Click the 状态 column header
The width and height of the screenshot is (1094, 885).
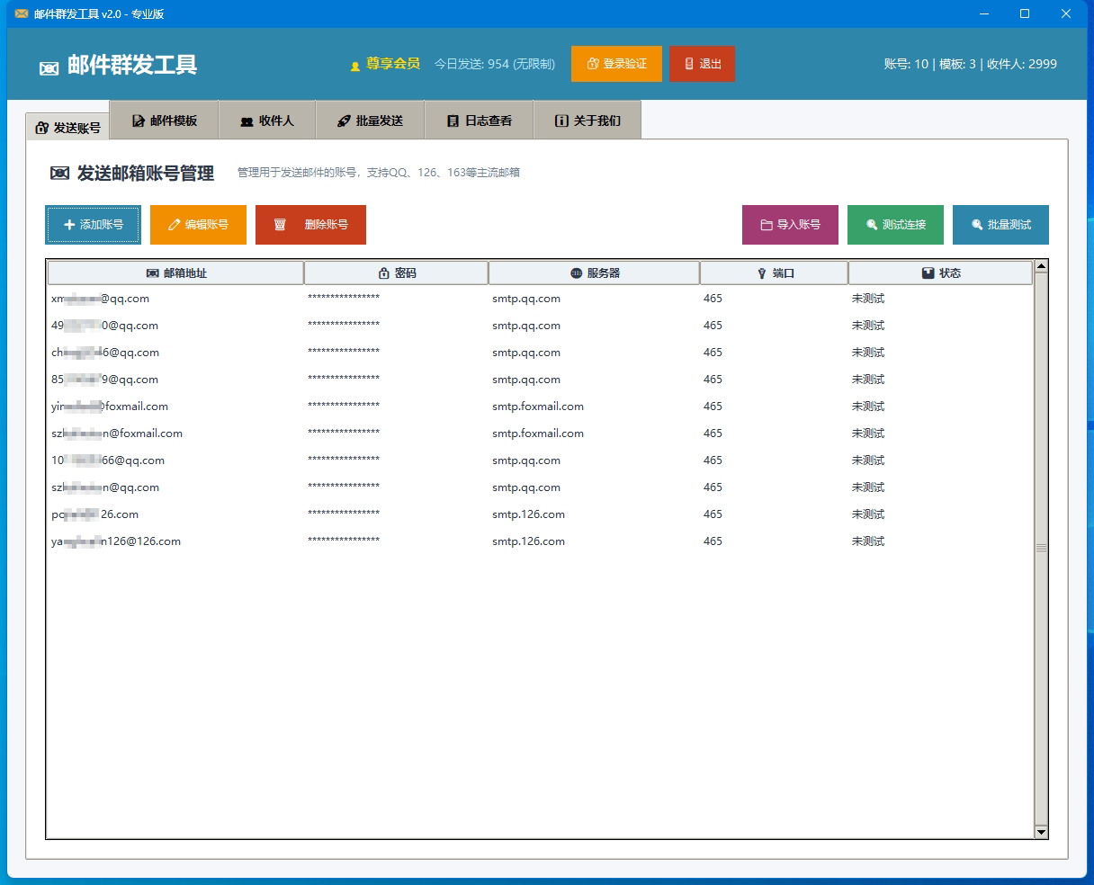pyautogui.click(x=941, y=273)
